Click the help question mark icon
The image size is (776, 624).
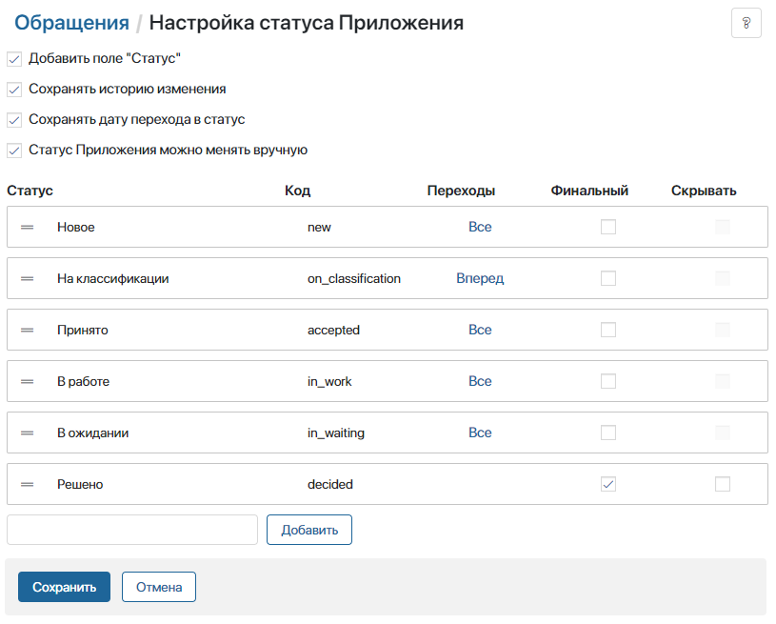pos(746,23)
